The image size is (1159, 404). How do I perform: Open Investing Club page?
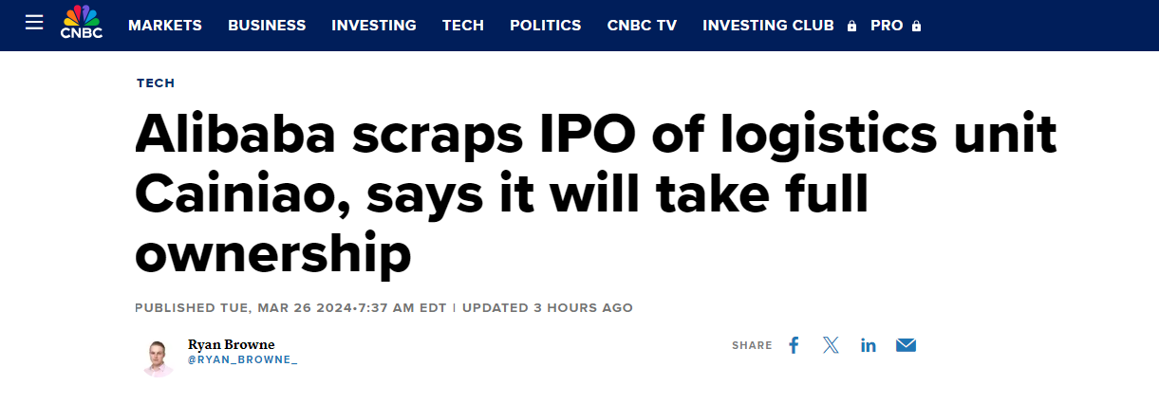click(x=768, y=26)
